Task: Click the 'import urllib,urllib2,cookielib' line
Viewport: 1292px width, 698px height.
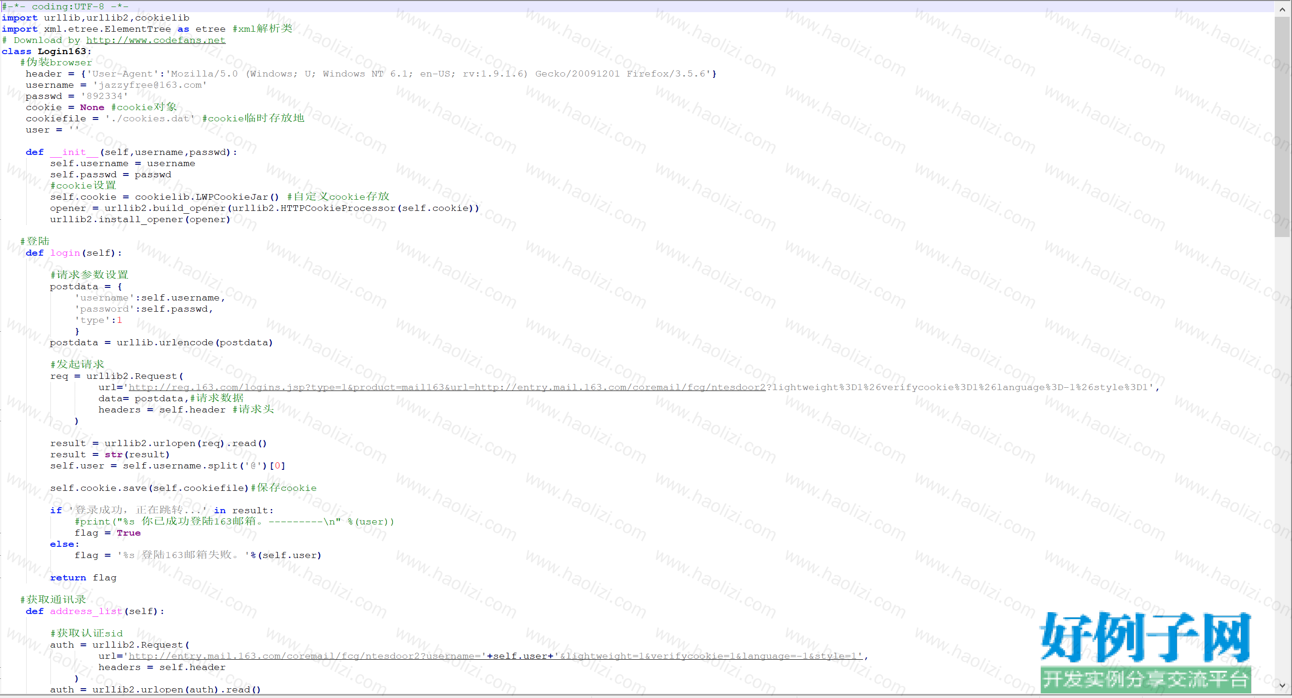Action: point(95,18)
